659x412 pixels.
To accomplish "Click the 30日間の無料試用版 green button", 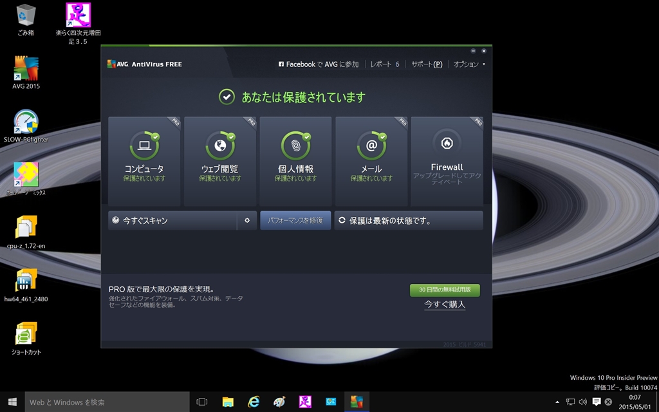I will (x=445, y=290).
